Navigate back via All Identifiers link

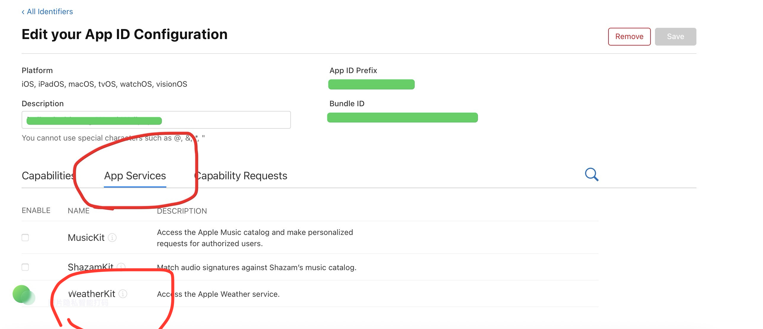[49, 11]
